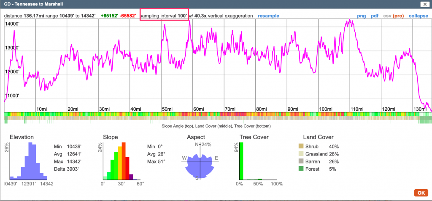
Task: Download the csv (pro) export
Action: point(393,16)
